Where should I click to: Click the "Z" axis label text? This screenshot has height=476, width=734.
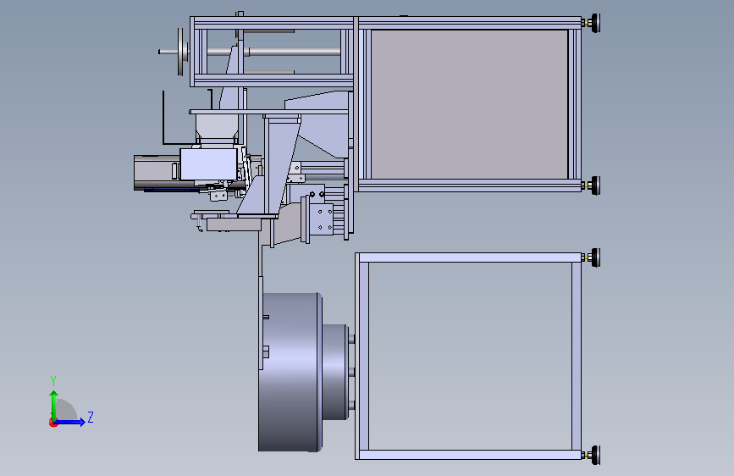coord(91,417)
